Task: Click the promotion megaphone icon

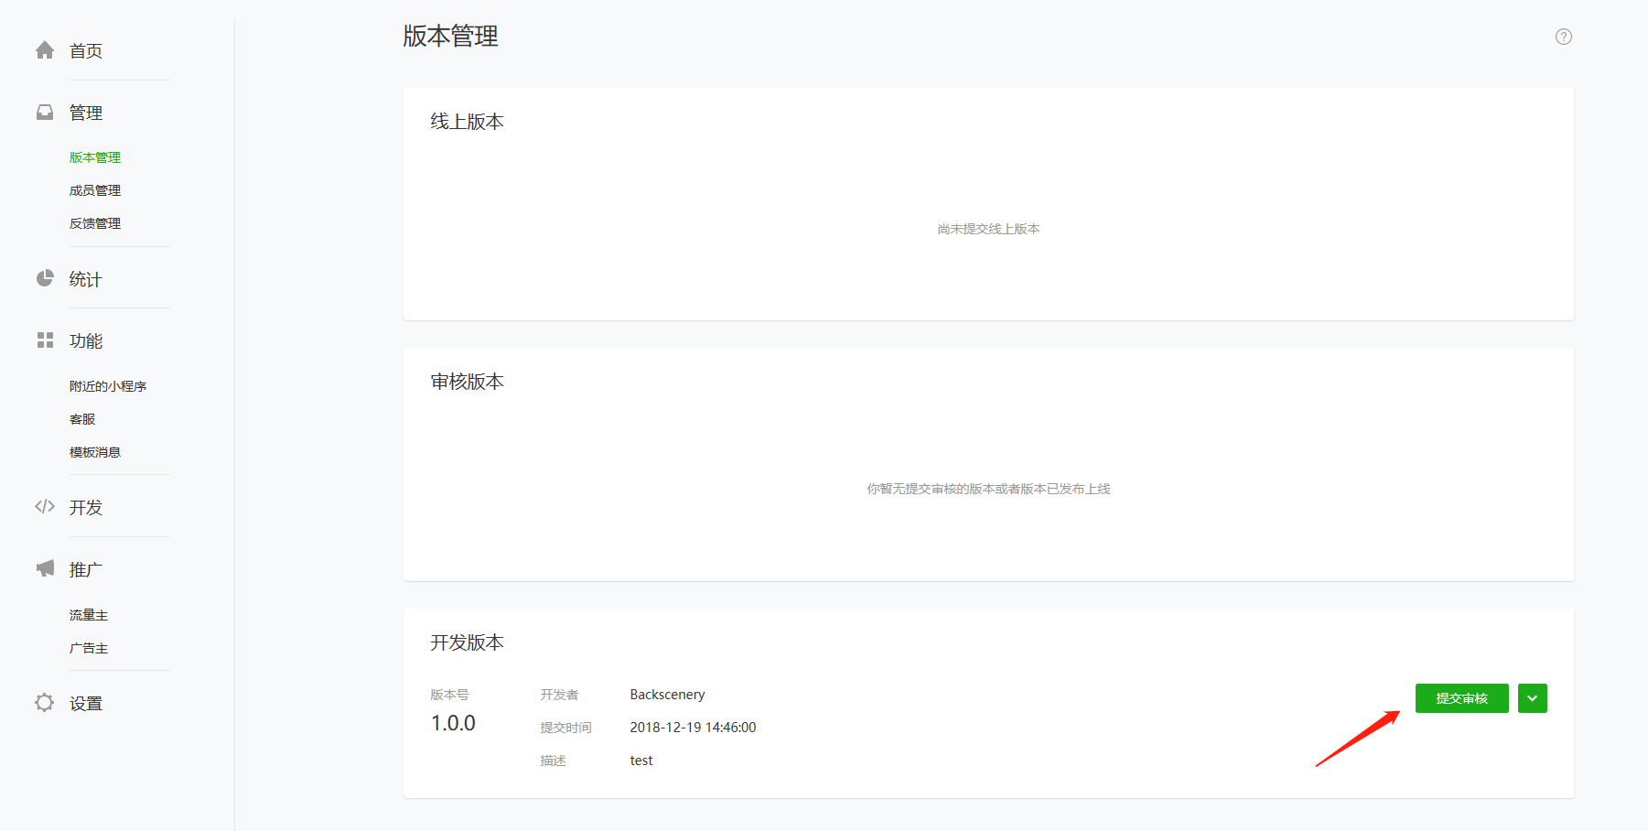Action: (45, 568)
